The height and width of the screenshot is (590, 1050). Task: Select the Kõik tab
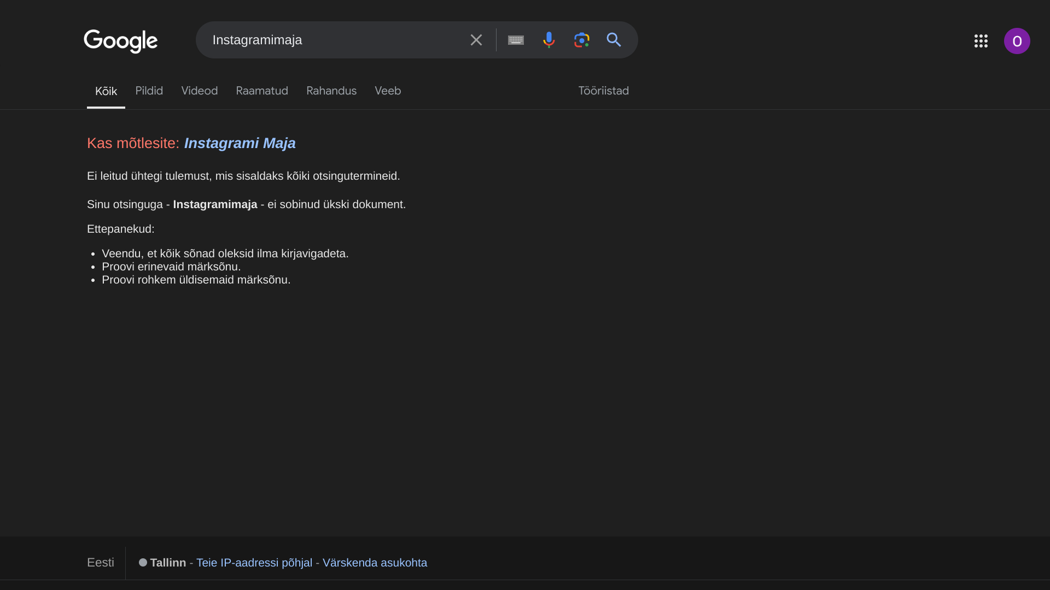(x=106, y=91)
